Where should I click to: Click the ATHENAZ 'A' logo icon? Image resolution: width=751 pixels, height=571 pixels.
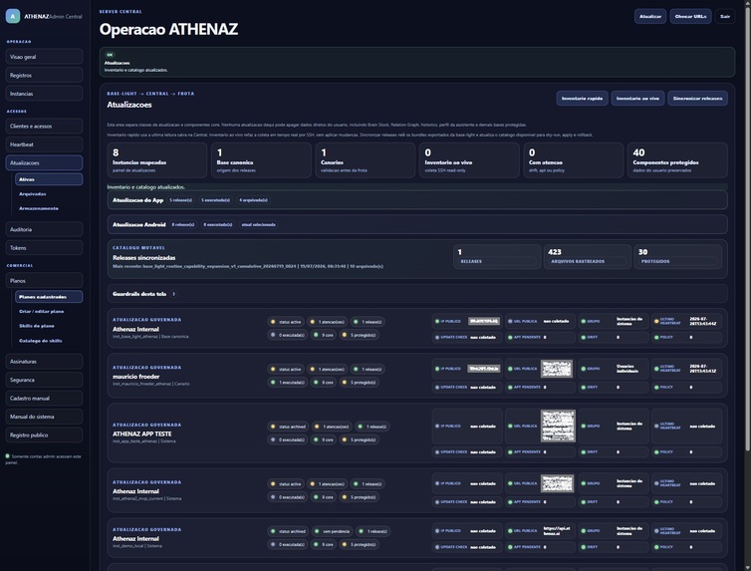[13, 16]
